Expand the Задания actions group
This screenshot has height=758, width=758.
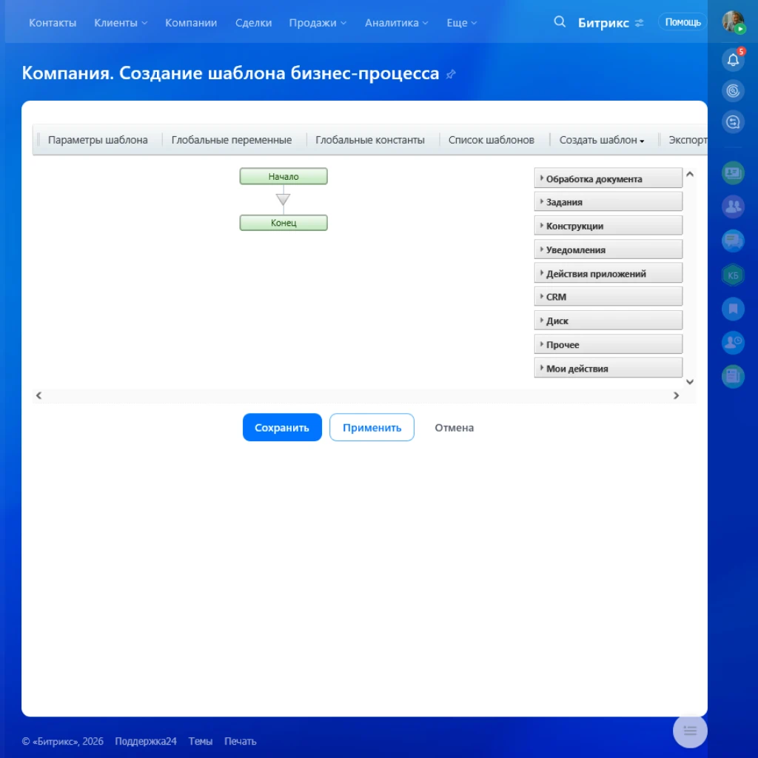tap(607, 201)
